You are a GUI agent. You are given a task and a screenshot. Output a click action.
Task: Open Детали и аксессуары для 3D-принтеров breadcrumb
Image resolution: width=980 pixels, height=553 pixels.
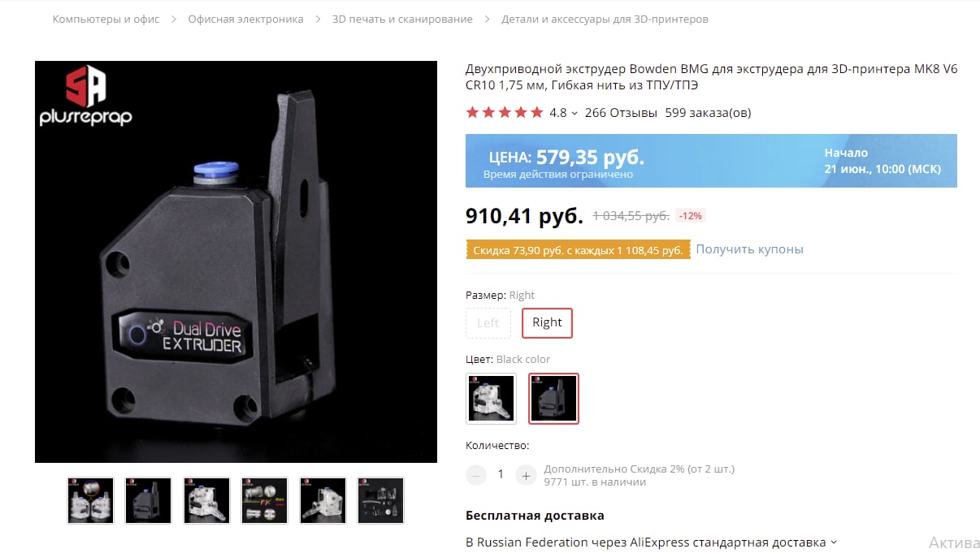click(x=605, y=19)
